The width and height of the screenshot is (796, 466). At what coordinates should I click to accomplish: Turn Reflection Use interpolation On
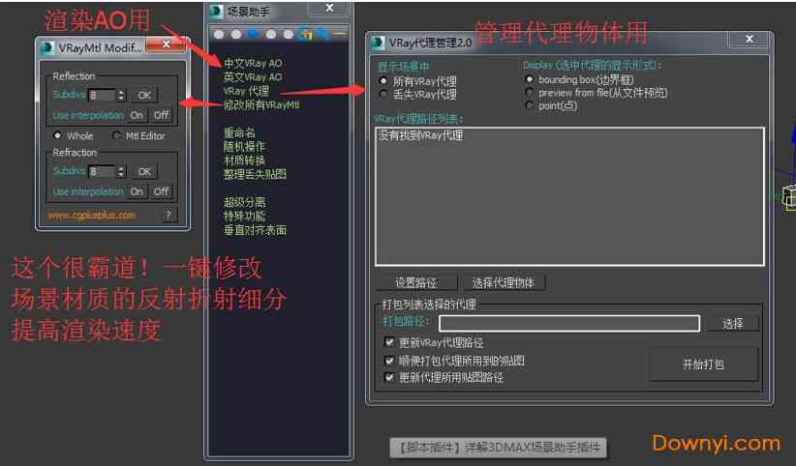click(137, 115)
